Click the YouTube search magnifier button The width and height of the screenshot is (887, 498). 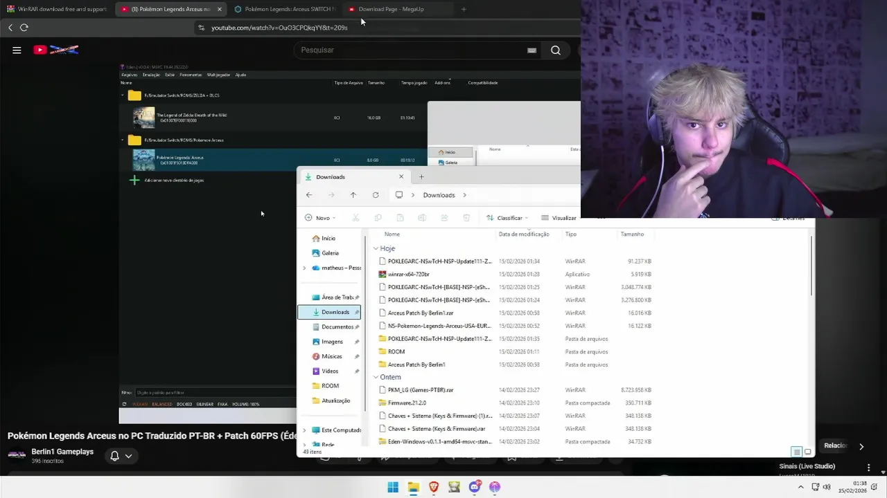point(556,50)
